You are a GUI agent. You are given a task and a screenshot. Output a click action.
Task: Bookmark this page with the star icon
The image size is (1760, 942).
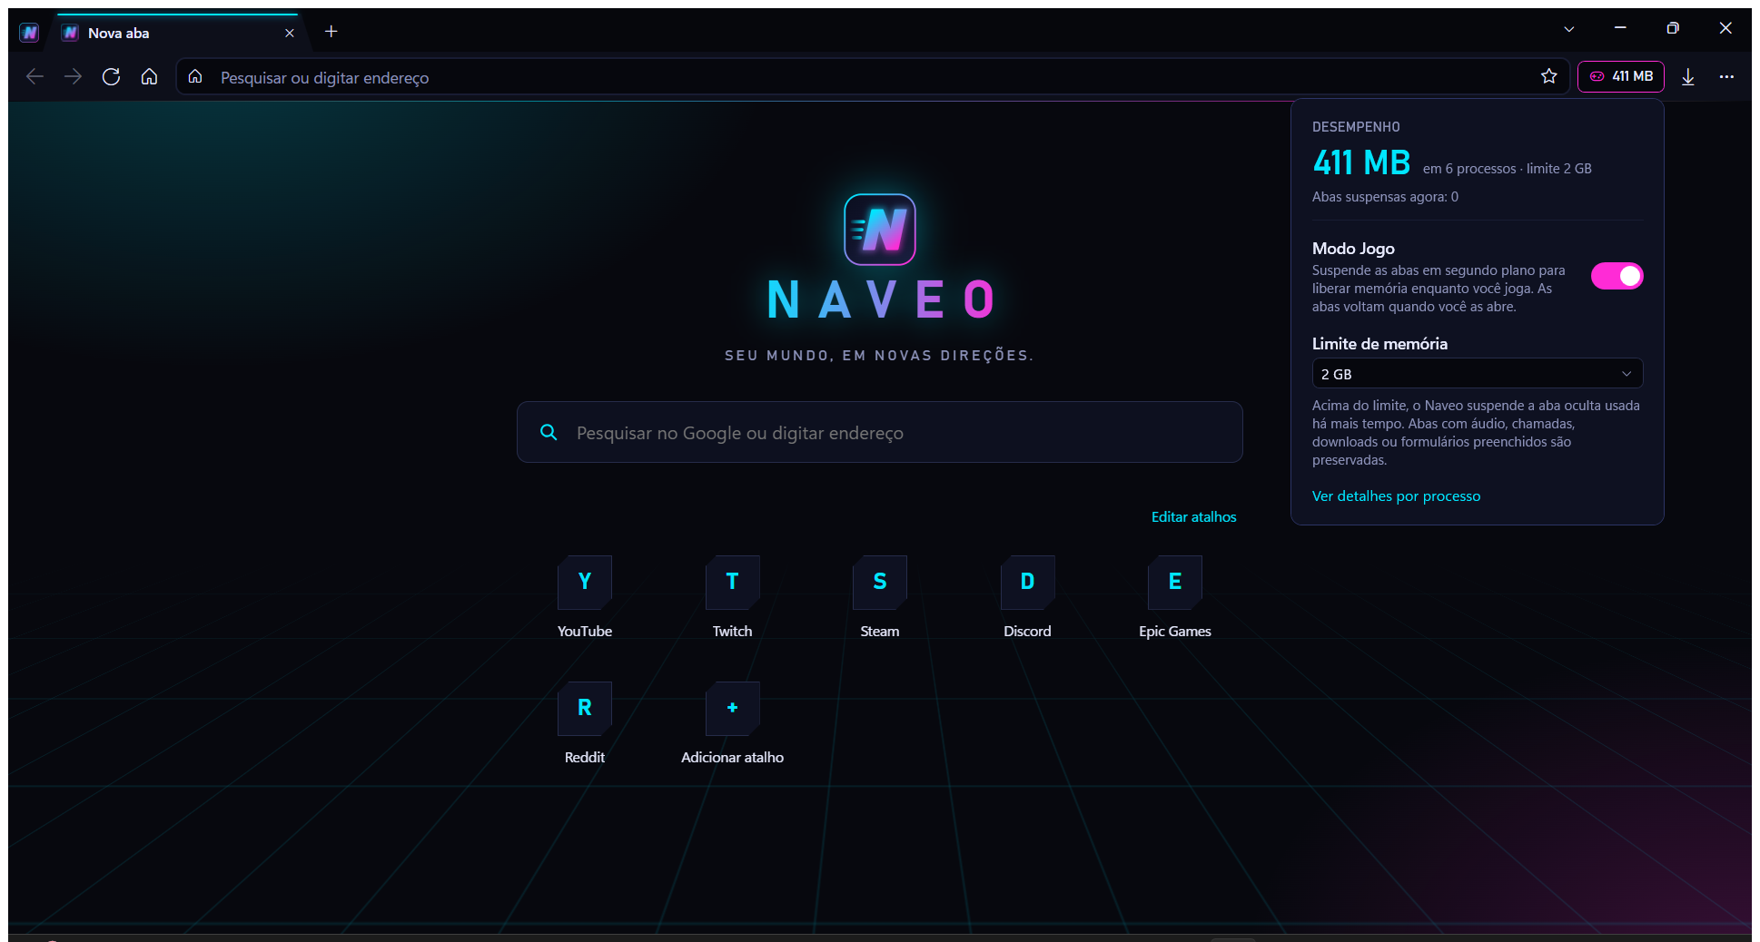[1549, 76]
